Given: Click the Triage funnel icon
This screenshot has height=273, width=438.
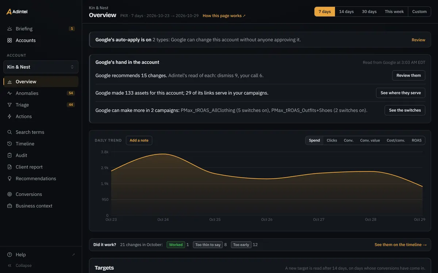Looking at the screenshot, I should click(x=9, y=105).
